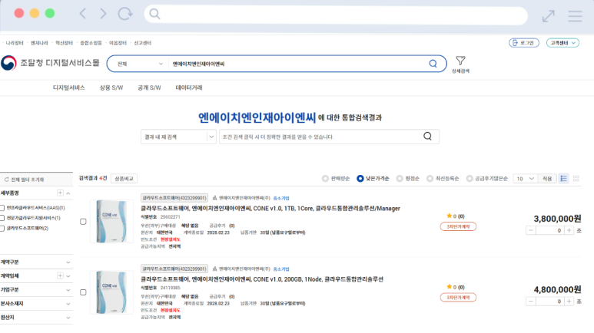Expand the 계약업체 filter section

pos(68,276)
